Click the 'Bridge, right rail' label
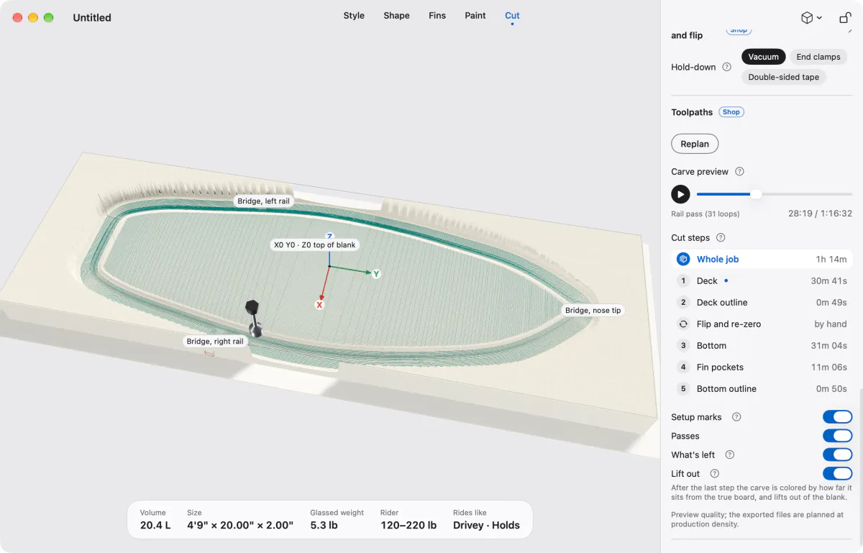Viewport: 863px width, 553px height. click(215, 342)
